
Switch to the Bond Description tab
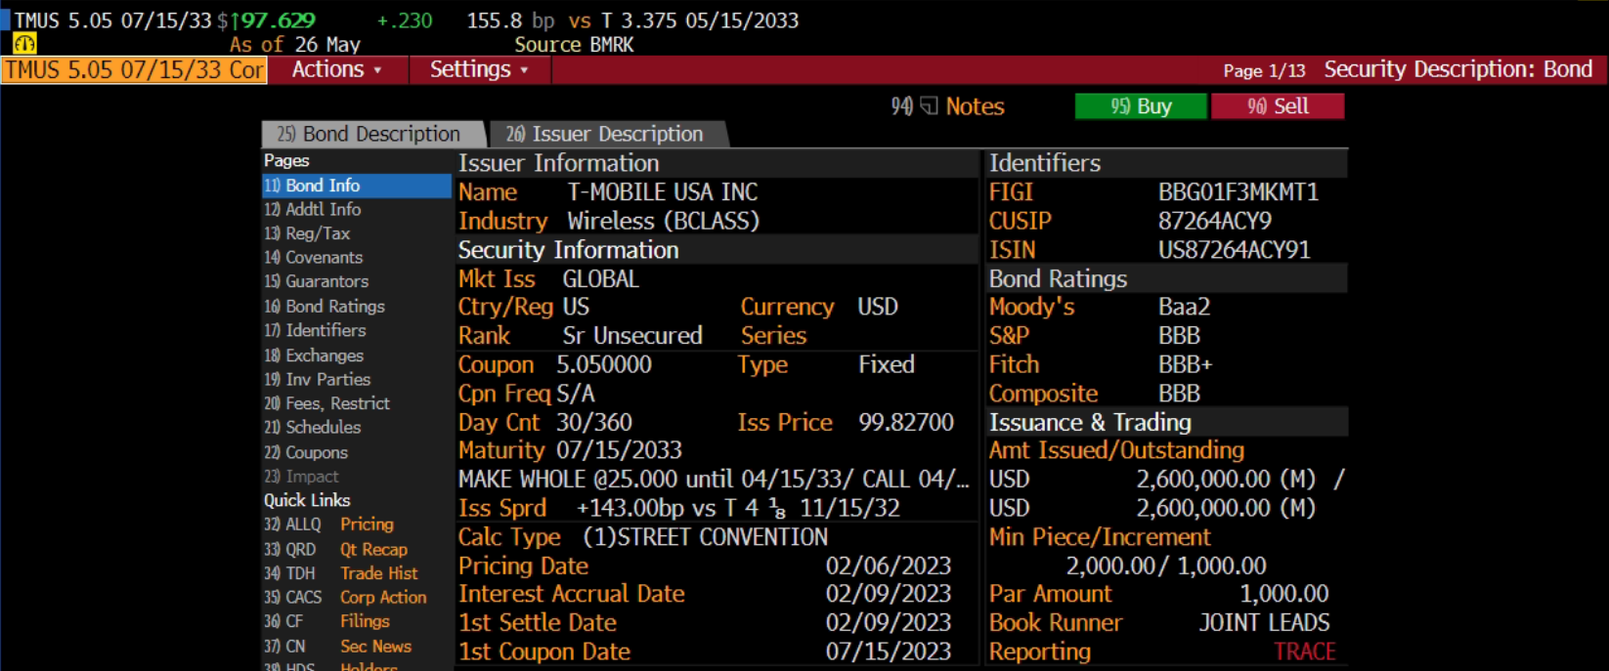tap(372, 134)
